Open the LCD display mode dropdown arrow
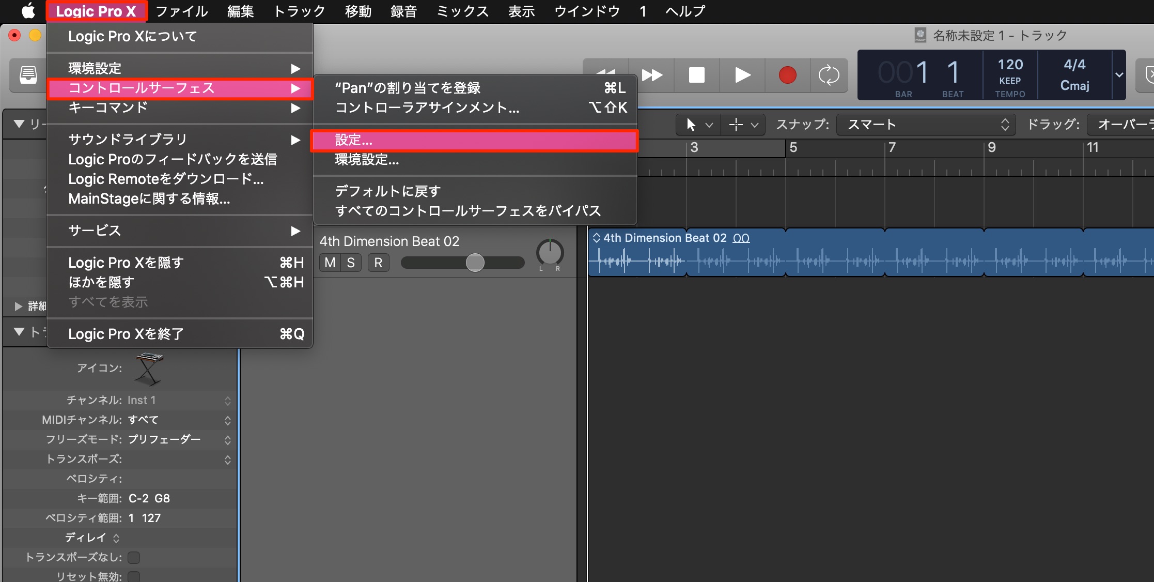The height and width of the screenshot is (582, 1154). [1119, 75]
